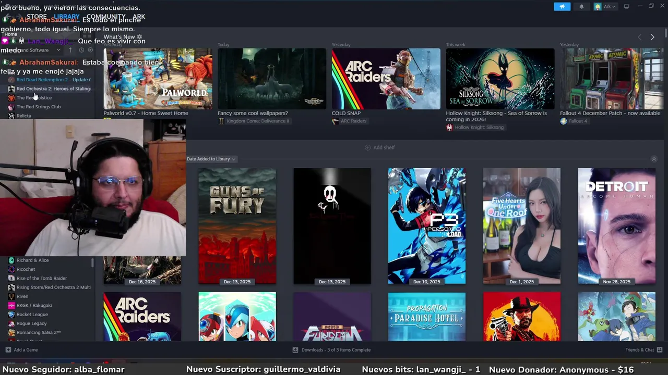This screenshot has width=668, height=375.
Task: Click the Friends & Chat grid icon
Action: point(660,350)
